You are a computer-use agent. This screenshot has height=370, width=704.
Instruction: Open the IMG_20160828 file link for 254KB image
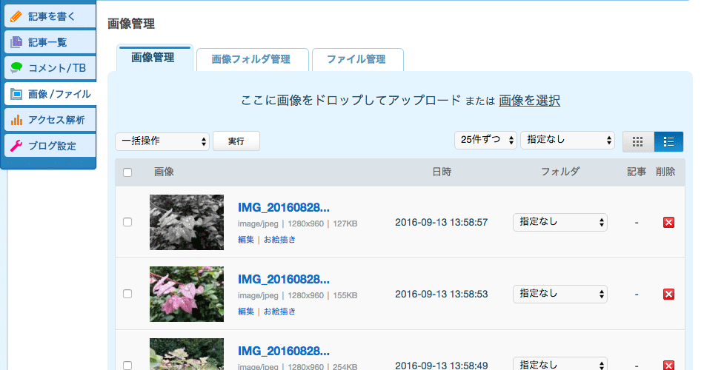point(284,351)
